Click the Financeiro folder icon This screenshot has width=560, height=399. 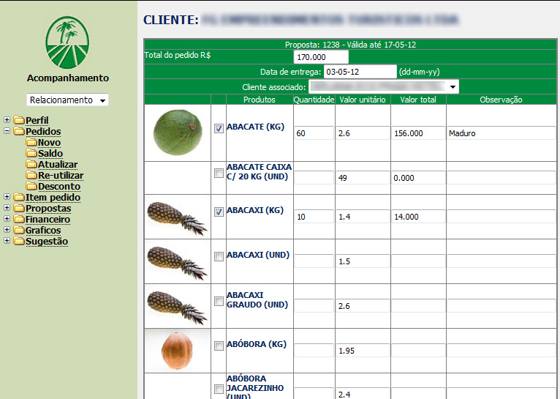[x=19, y=219]
